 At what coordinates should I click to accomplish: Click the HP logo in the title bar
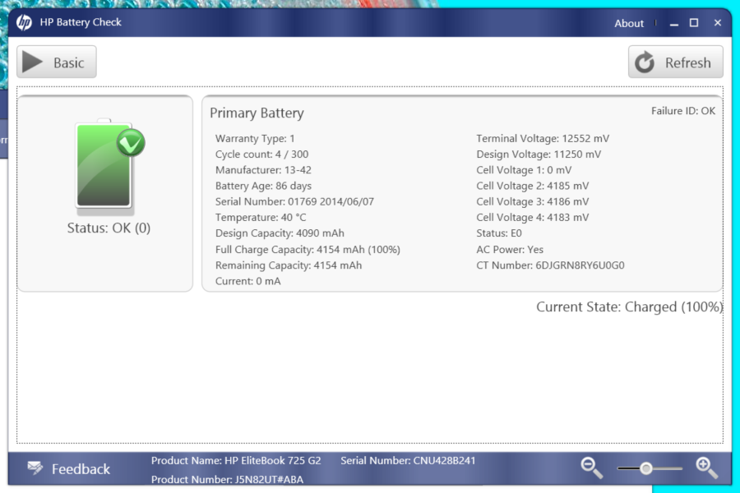24,22
